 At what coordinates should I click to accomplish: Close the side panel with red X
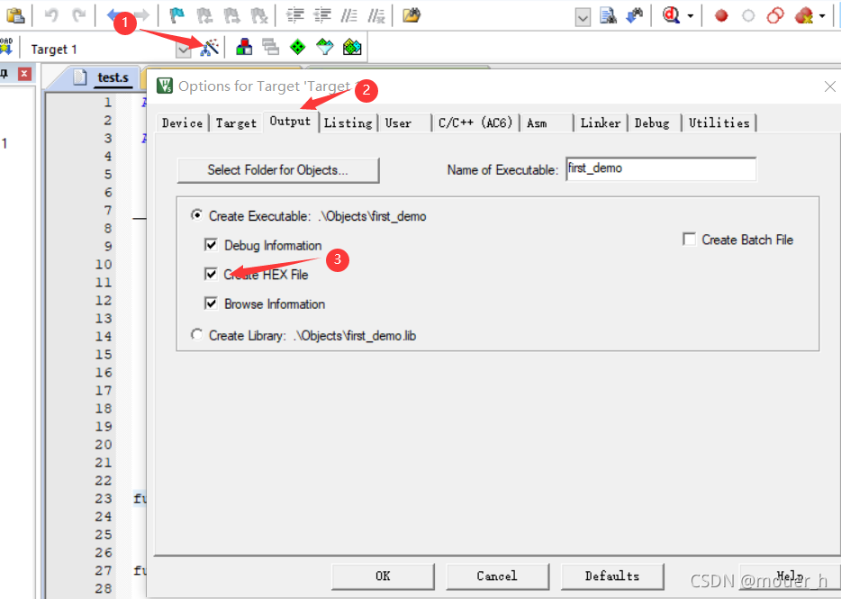24,74
